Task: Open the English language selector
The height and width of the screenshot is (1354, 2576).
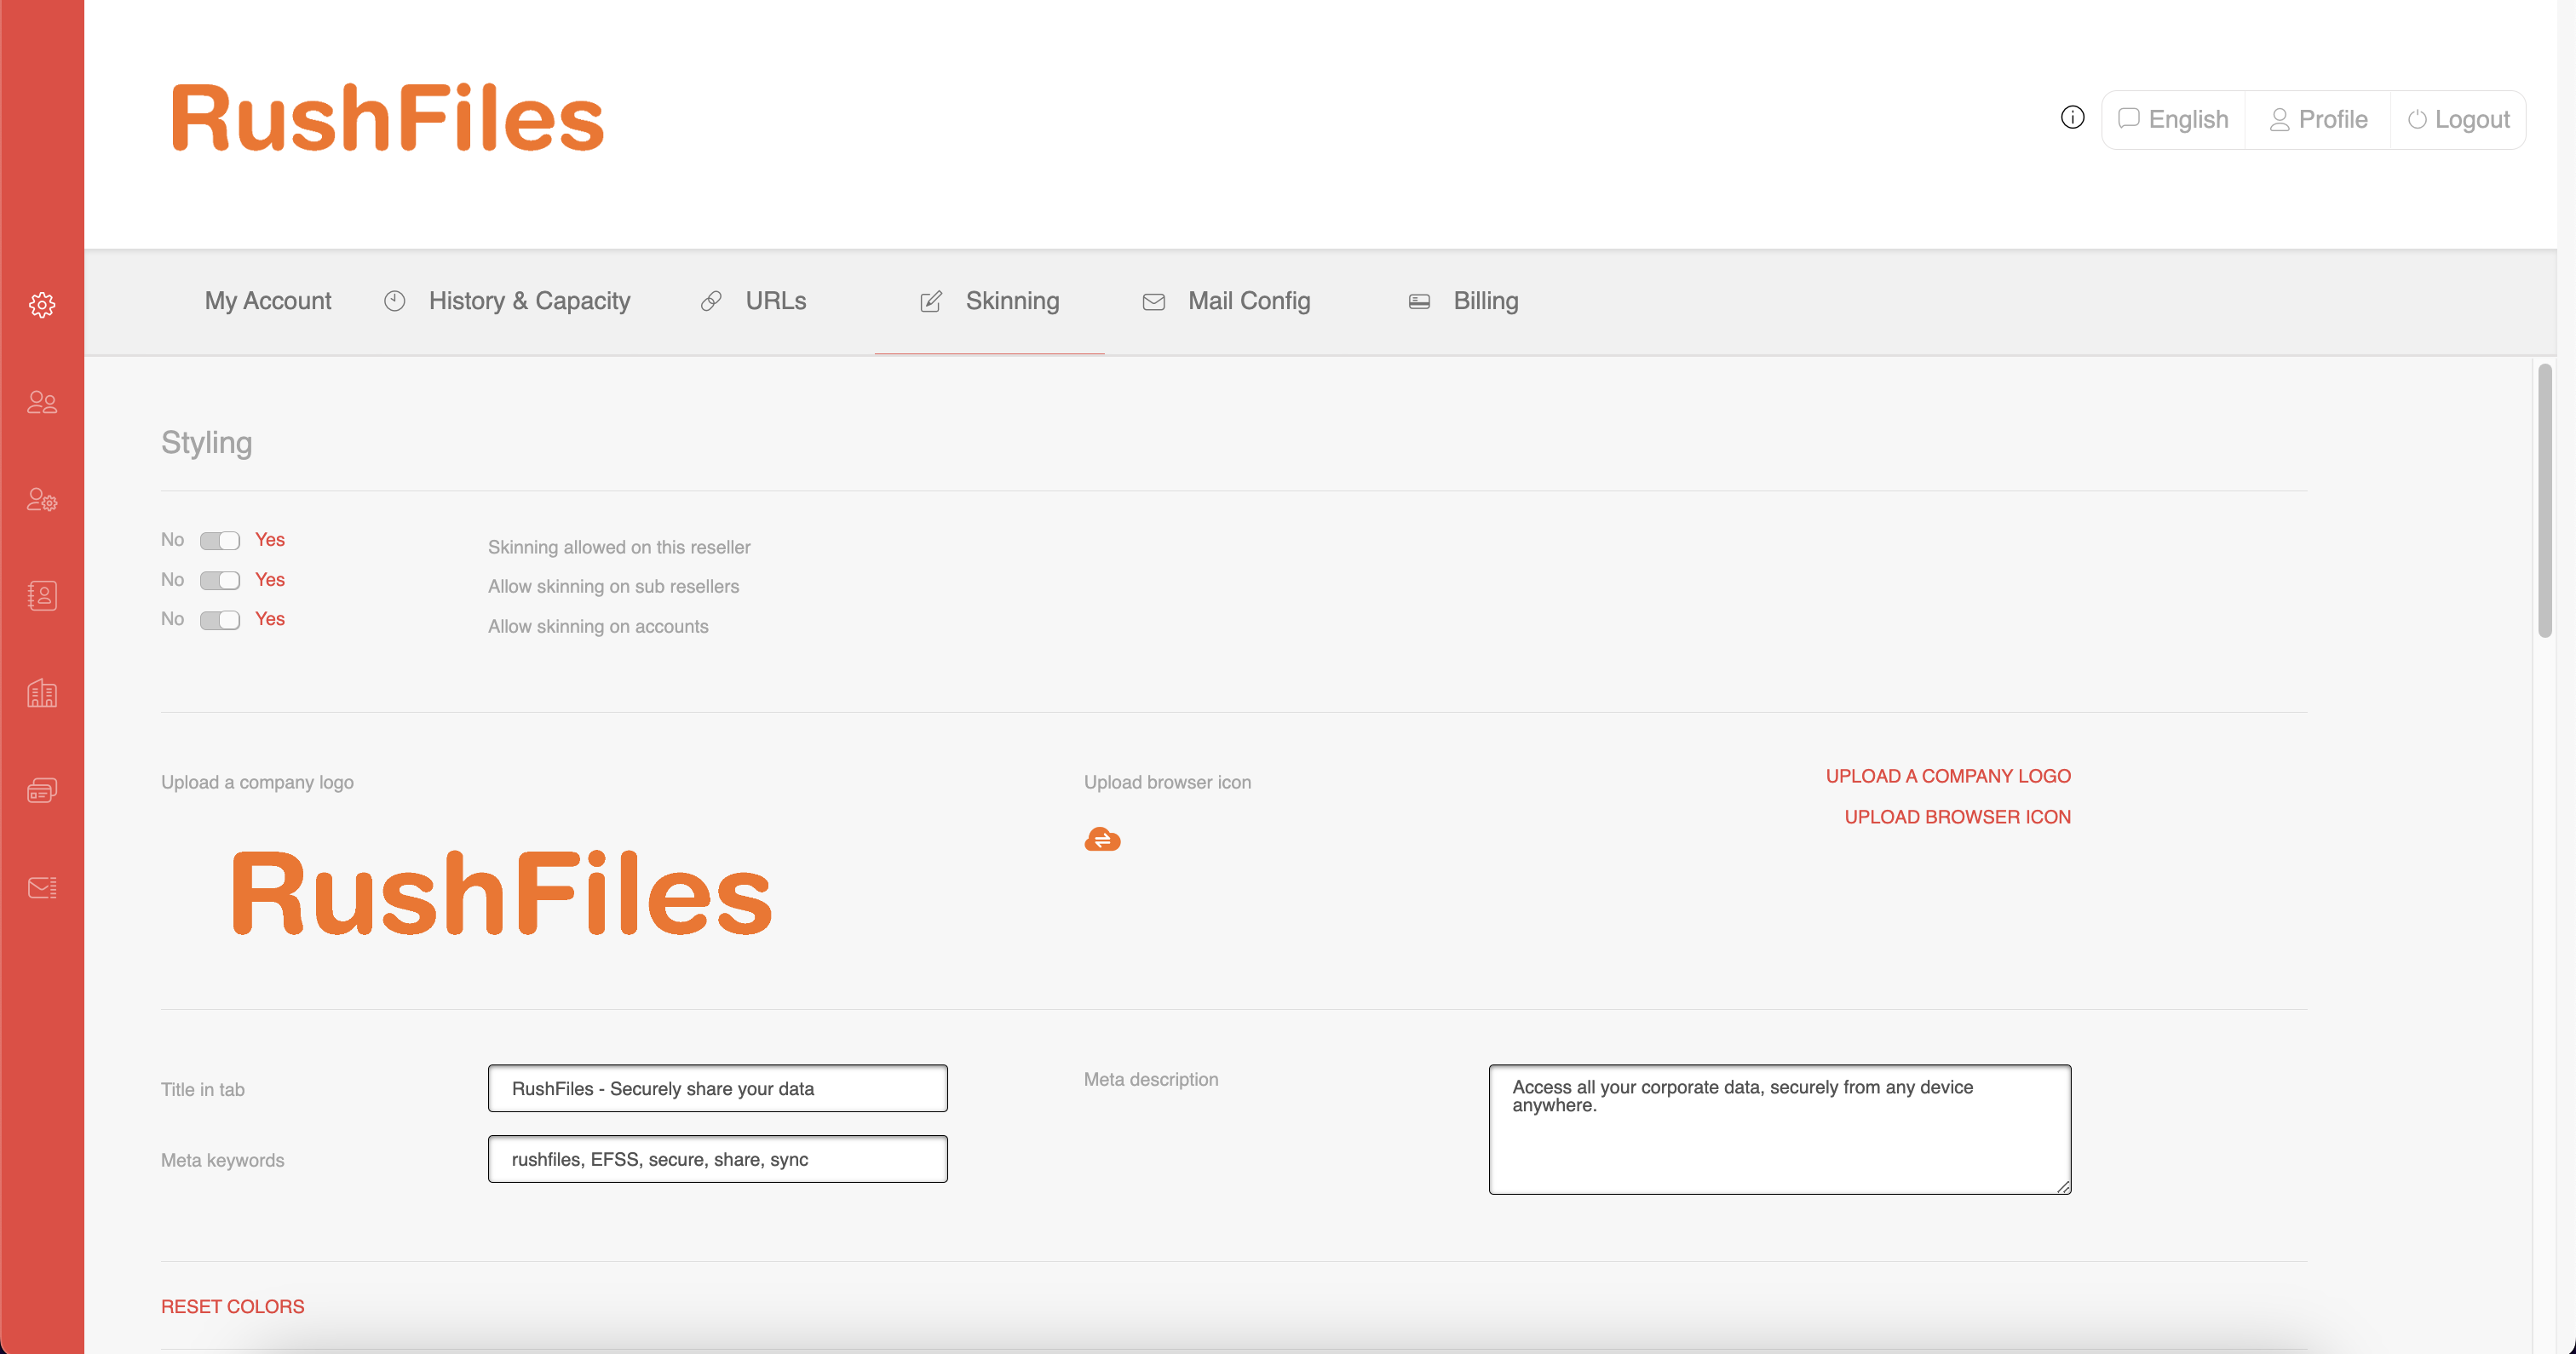Action: 2174,120
